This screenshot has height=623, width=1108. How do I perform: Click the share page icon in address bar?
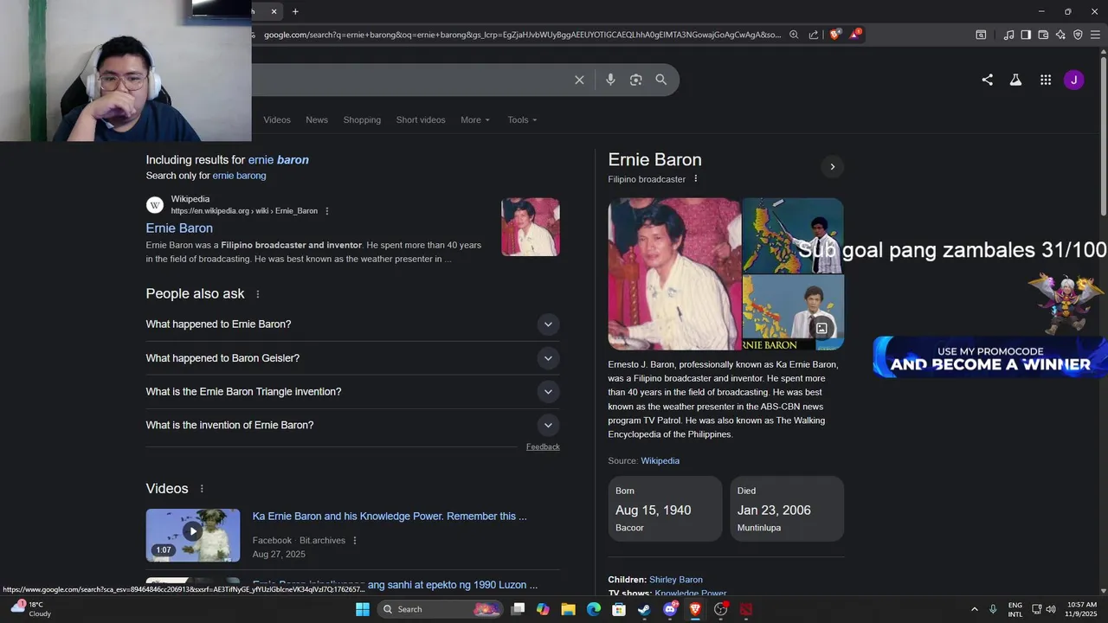[814, 35]
